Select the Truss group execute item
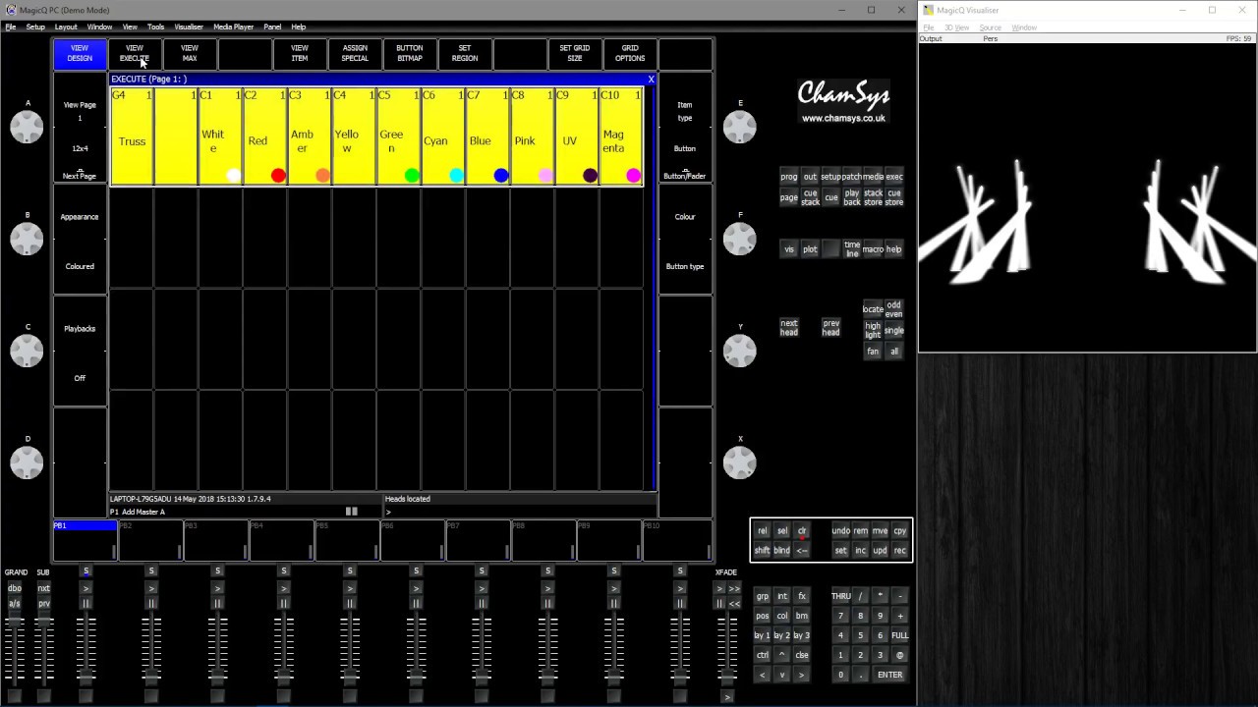Viewport: 1258px width, 707px height. [x=132, y=136]
